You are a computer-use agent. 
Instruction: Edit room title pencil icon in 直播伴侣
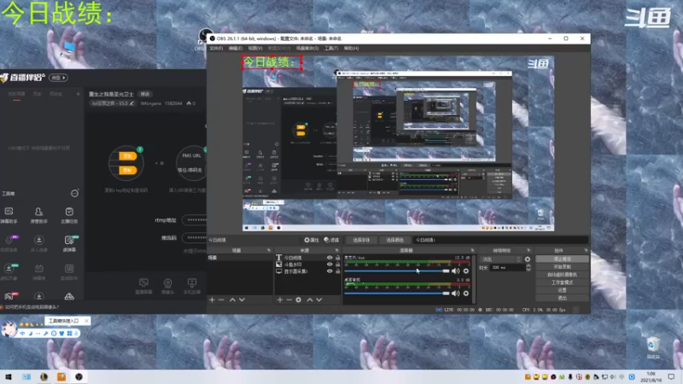[x=131, y=103]
